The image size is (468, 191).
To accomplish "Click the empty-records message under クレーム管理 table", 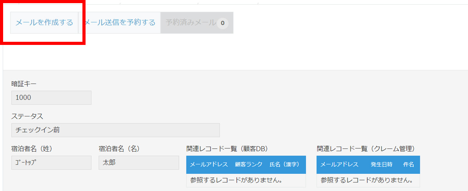I will 367,180.
